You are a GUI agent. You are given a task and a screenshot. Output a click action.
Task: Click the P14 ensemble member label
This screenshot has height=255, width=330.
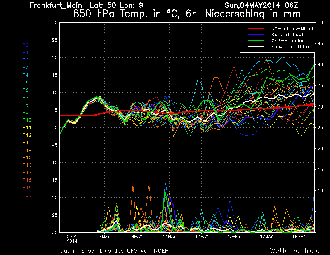[x=27, y=150]
